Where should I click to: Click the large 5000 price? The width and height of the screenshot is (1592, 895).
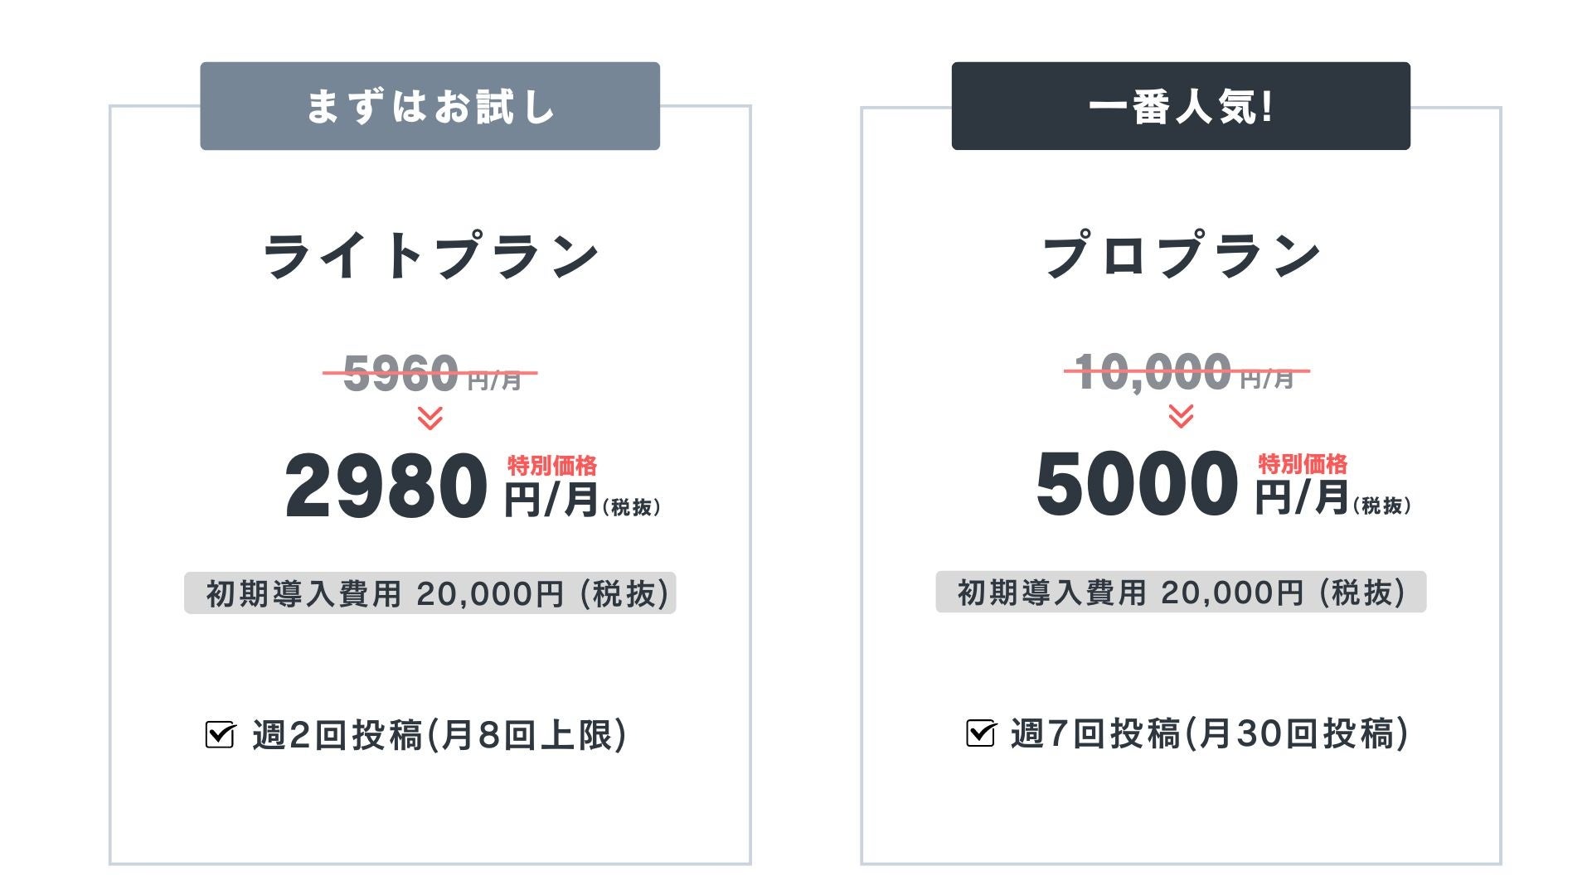coord(1137,485)
